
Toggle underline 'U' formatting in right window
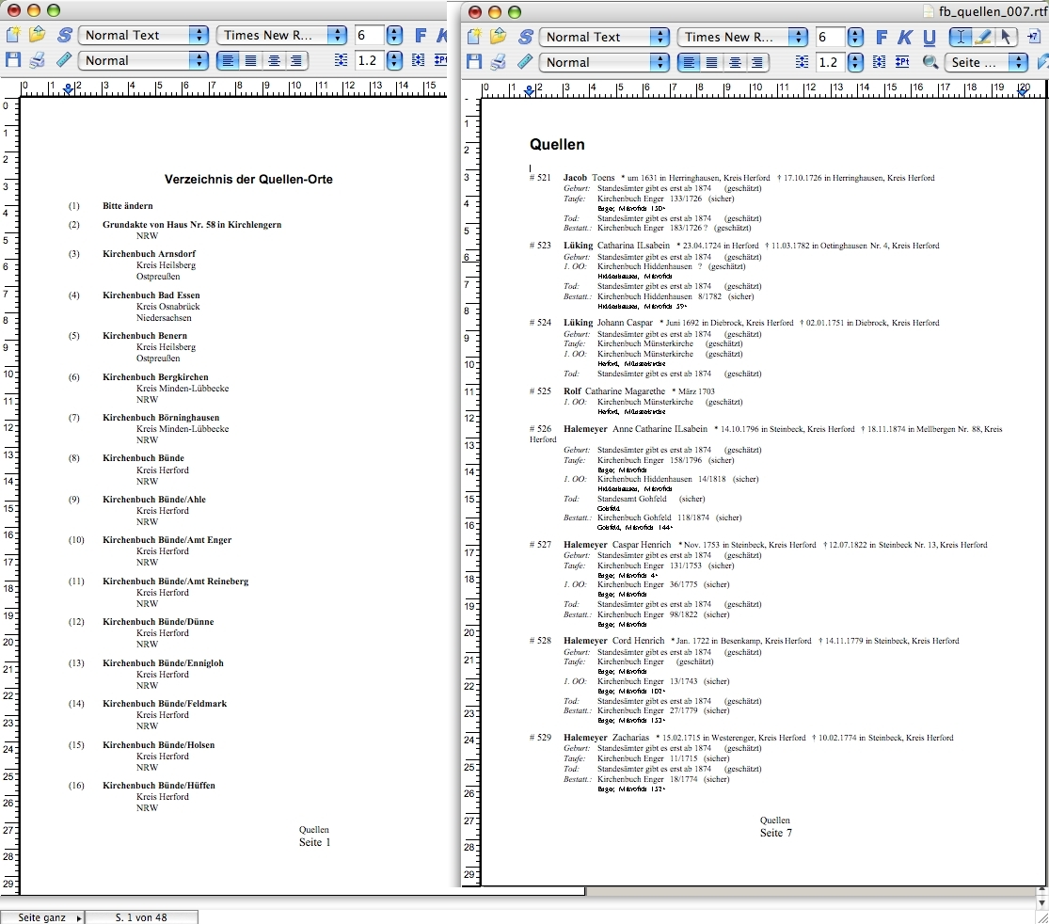pos(930,38)
